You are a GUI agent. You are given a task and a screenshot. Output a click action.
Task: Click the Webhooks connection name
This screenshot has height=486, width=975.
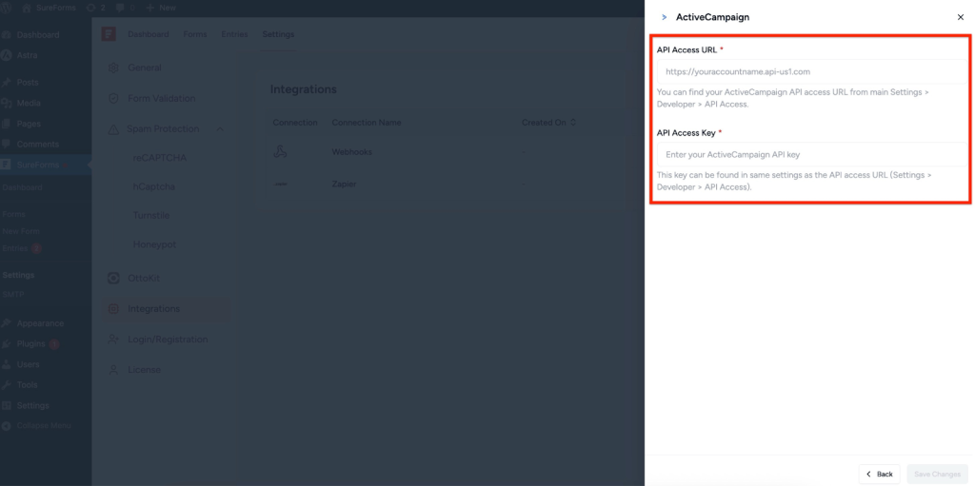point(352,152)
